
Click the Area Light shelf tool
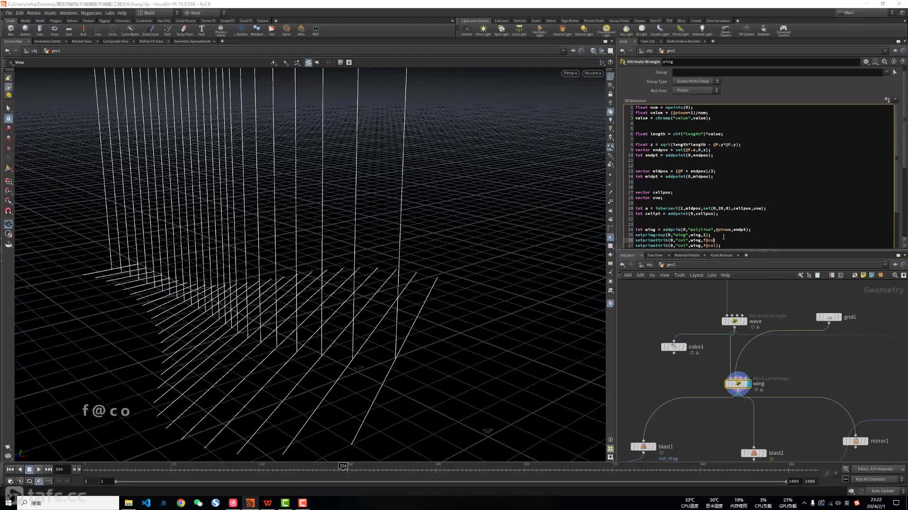(519, 30)
